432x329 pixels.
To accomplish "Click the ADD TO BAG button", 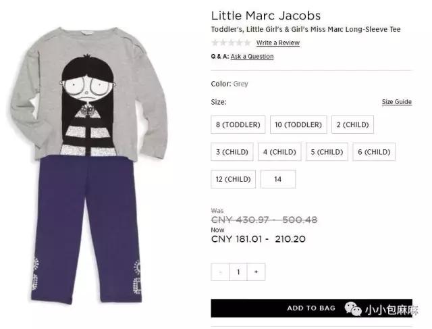I will click(x=311, y=308).
